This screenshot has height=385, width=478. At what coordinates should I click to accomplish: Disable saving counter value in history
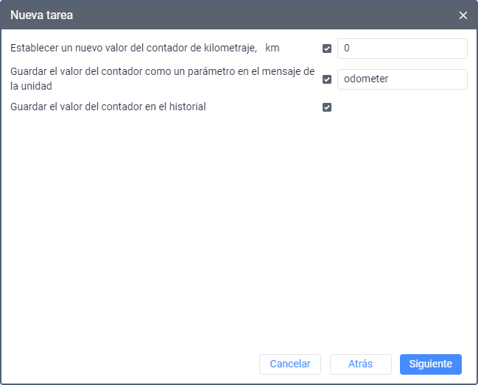327,107
